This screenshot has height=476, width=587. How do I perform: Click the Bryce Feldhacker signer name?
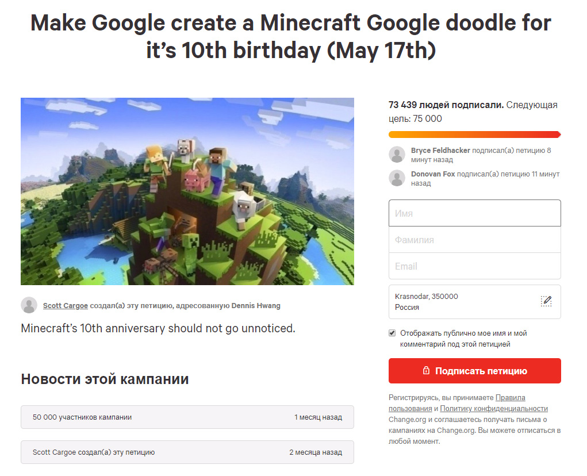pyautogui.click(x=440, y=150)
